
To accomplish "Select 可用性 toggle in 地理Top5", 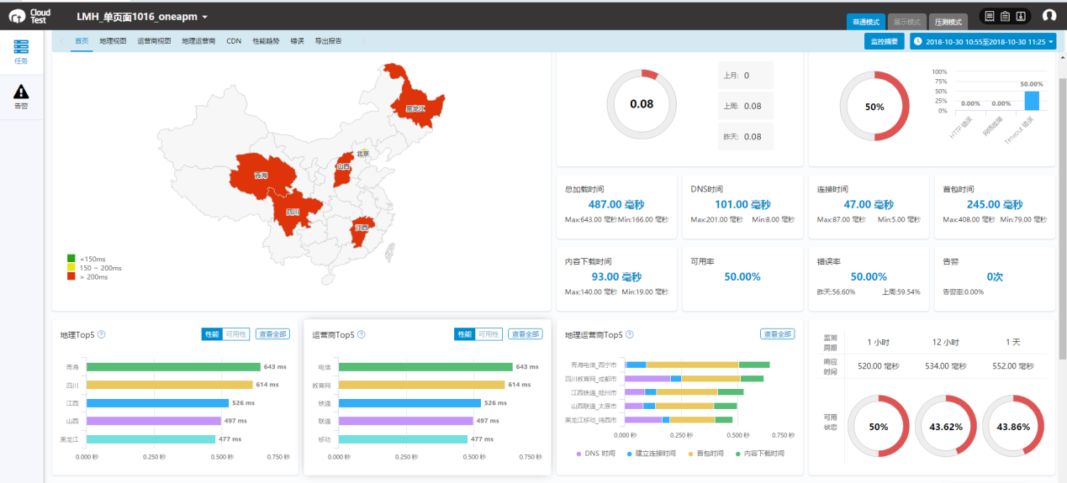I will pos(236,334).
